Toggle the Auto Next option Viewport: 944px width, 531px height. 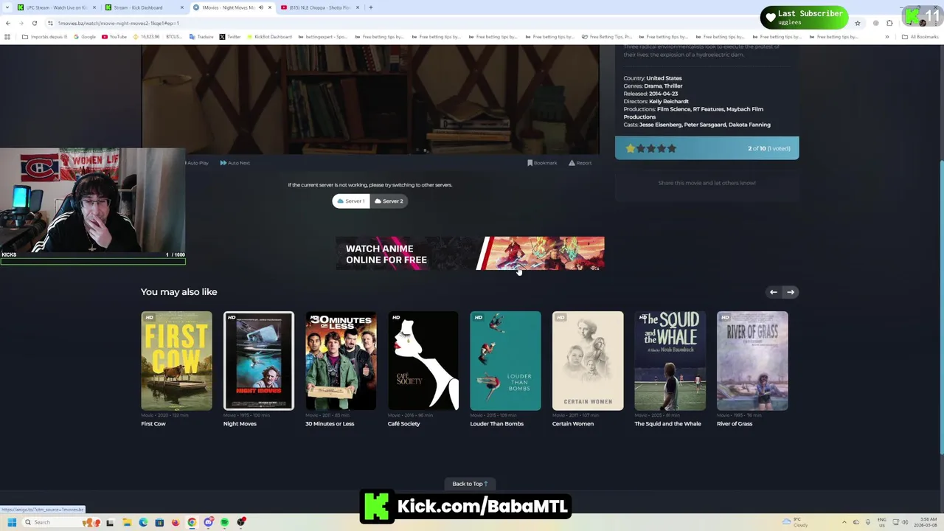[235, 163]
